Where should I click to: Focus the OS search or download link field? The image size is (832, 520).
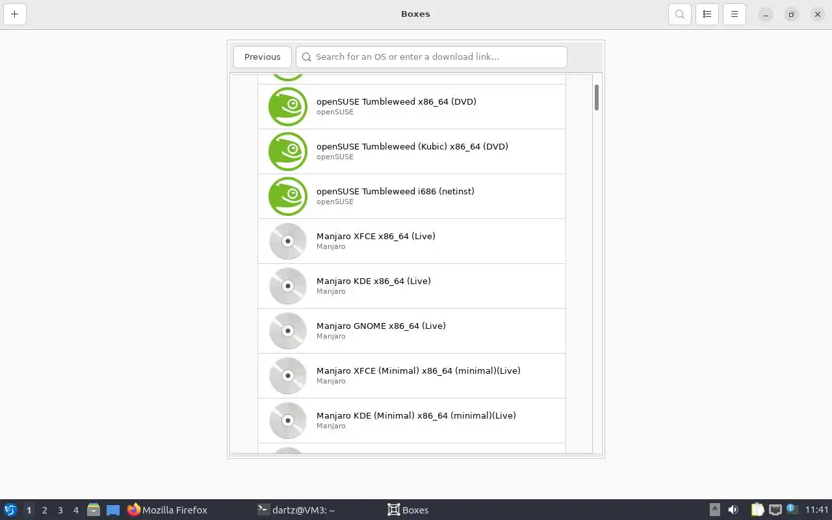point(432,57)
